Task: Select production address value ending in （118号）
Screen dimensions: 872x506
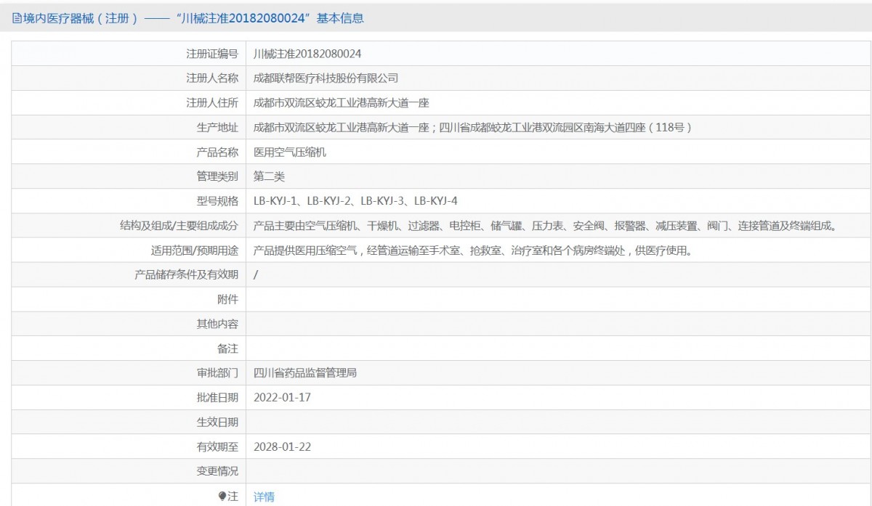Action: [x=472, y=128]
